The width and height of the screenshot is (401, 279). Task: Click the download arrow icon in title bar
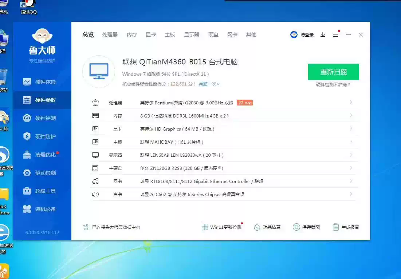(x=323, y=35)
